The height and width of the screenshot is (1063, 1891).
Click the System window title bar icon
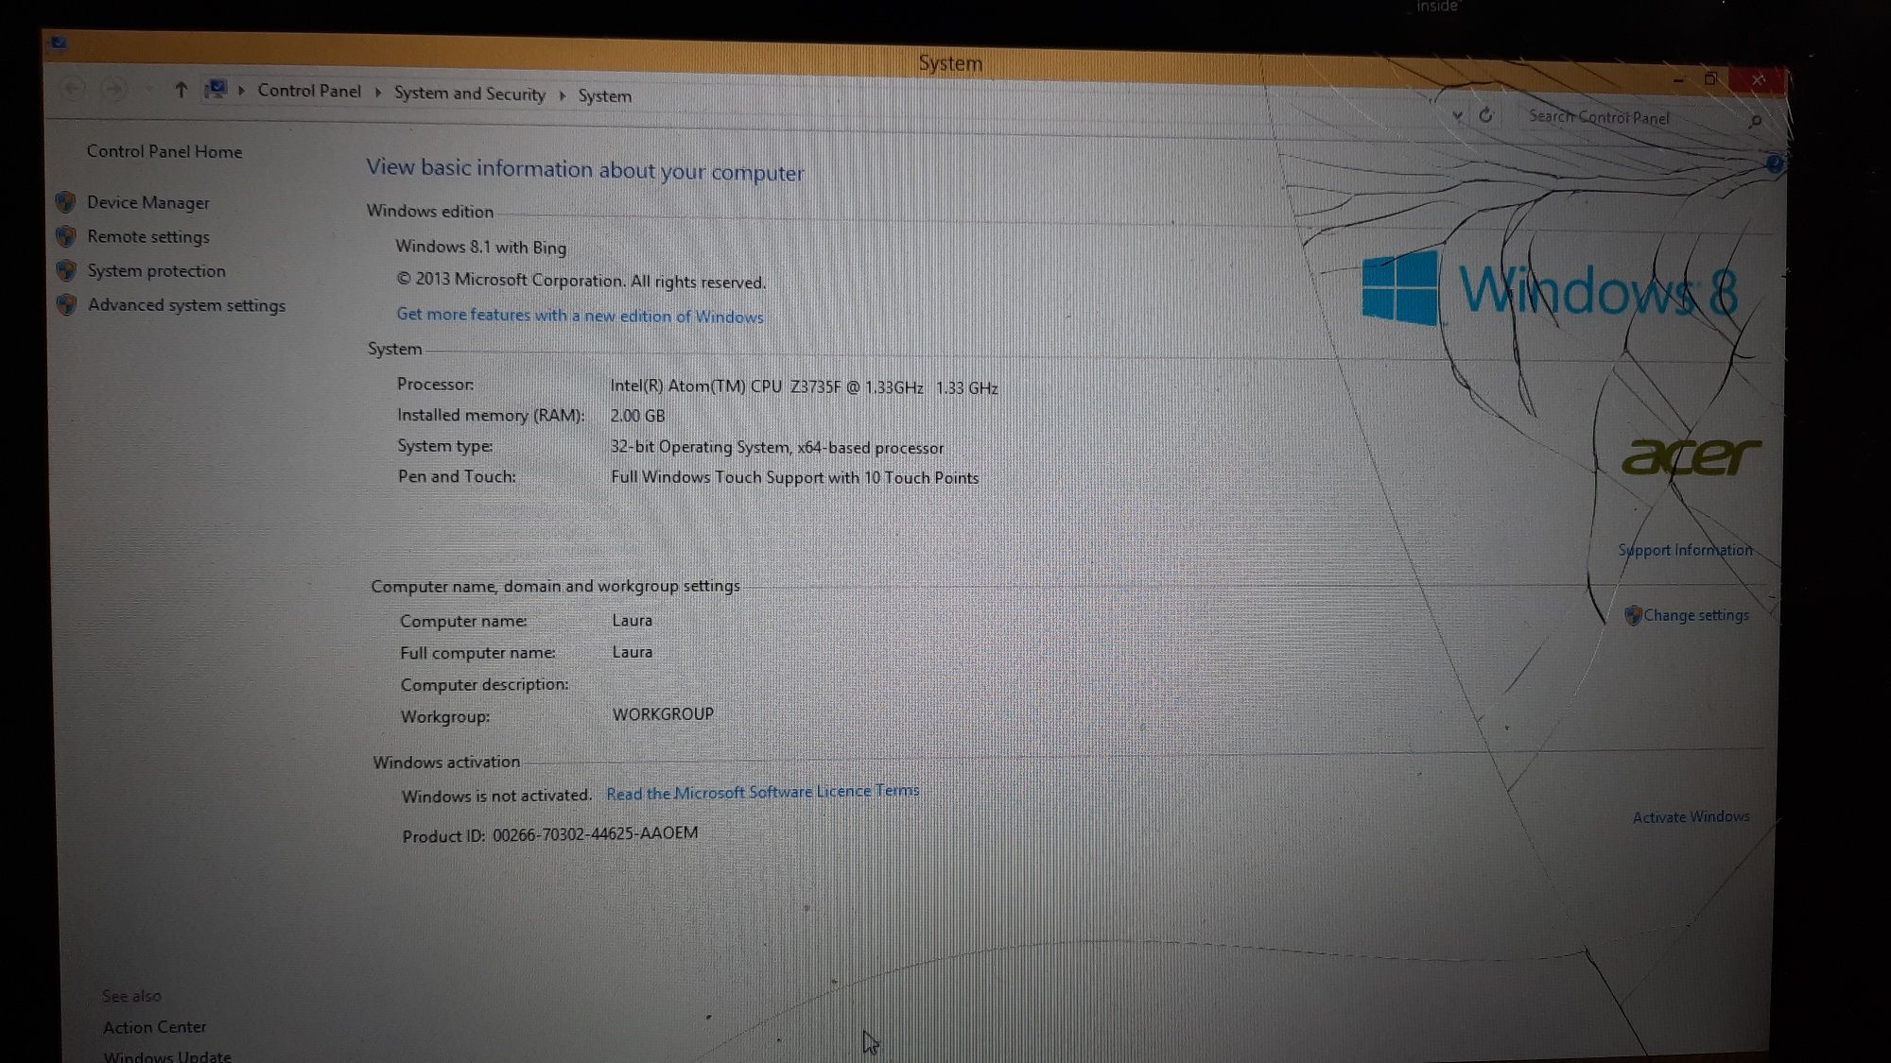[x=58, y=43]
